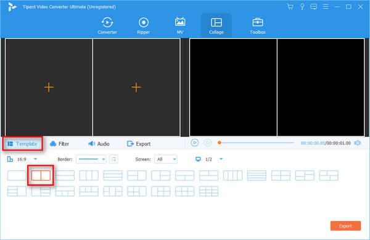The height and width of the screenshot is (240, 370).
Task: Open the Toolbox module
Action: pyautogui.click(x=258, y=26)
